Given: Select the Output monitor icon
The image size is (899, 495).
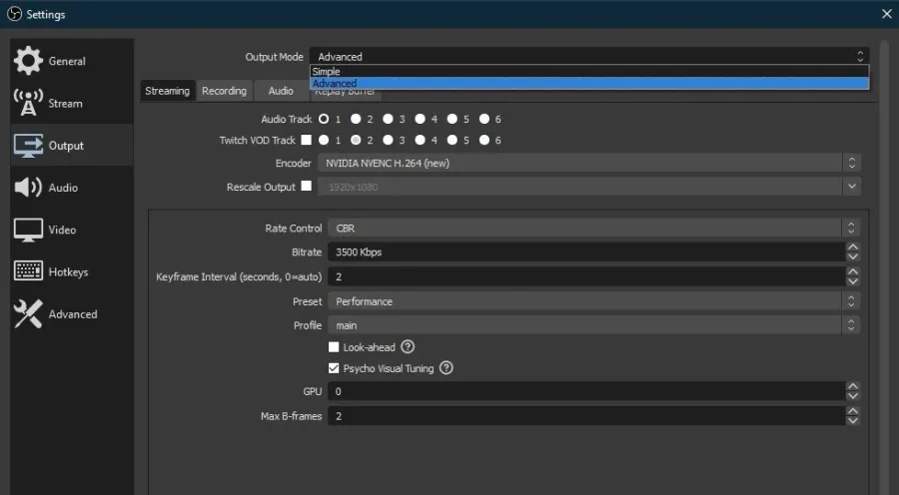Looking at the screenshot, I should coord(28,146).
